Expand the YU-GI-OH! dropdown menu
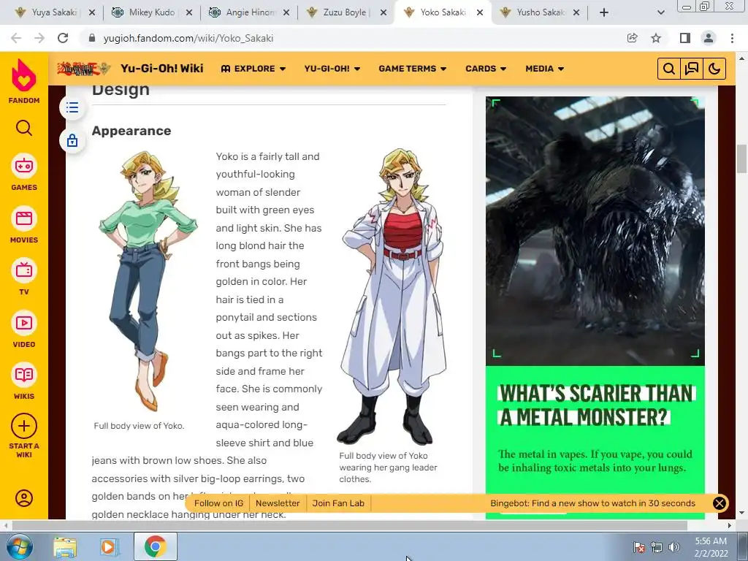This screenshot has width=748, height=561. pyautogui.click(x=332, y=69)
